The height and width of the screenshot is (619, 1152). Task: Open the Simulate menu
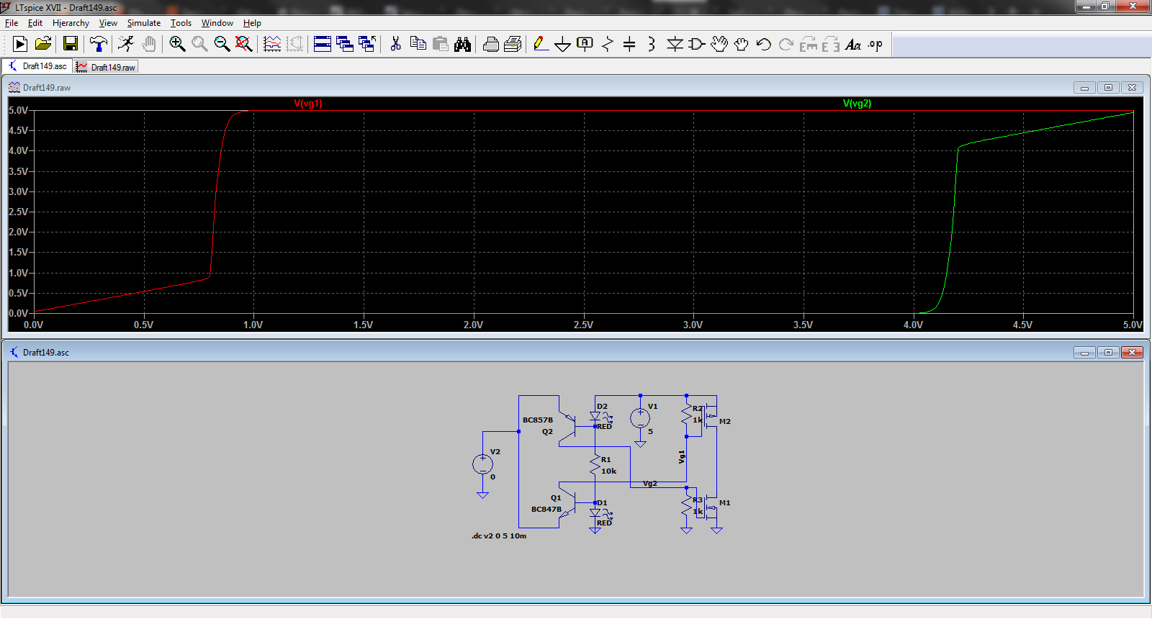[143, 23]
